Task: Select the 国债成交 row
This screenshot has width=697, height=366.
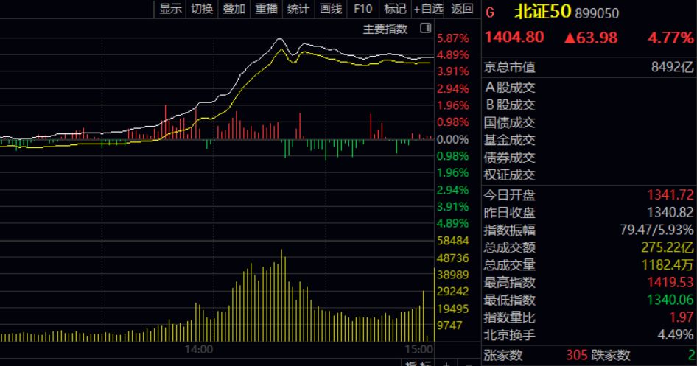Action: (589, 122)
